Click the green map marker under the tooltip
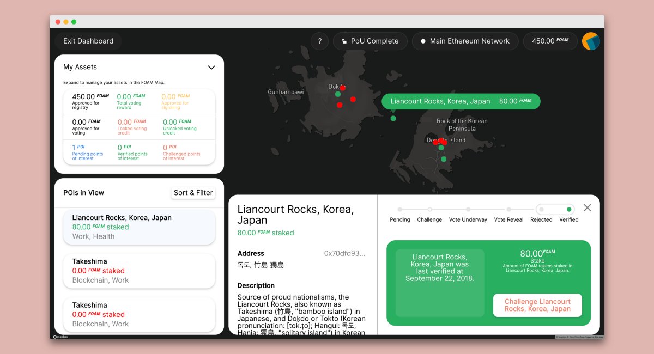The width and height of the screenshot is (654, 354). tap(393, 118)
